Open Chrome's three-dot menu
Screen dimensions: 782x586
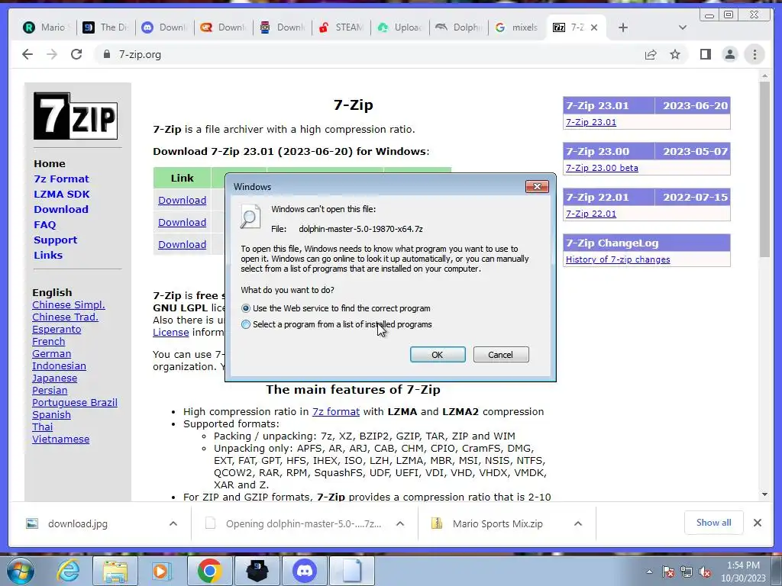tap(755, 54)
